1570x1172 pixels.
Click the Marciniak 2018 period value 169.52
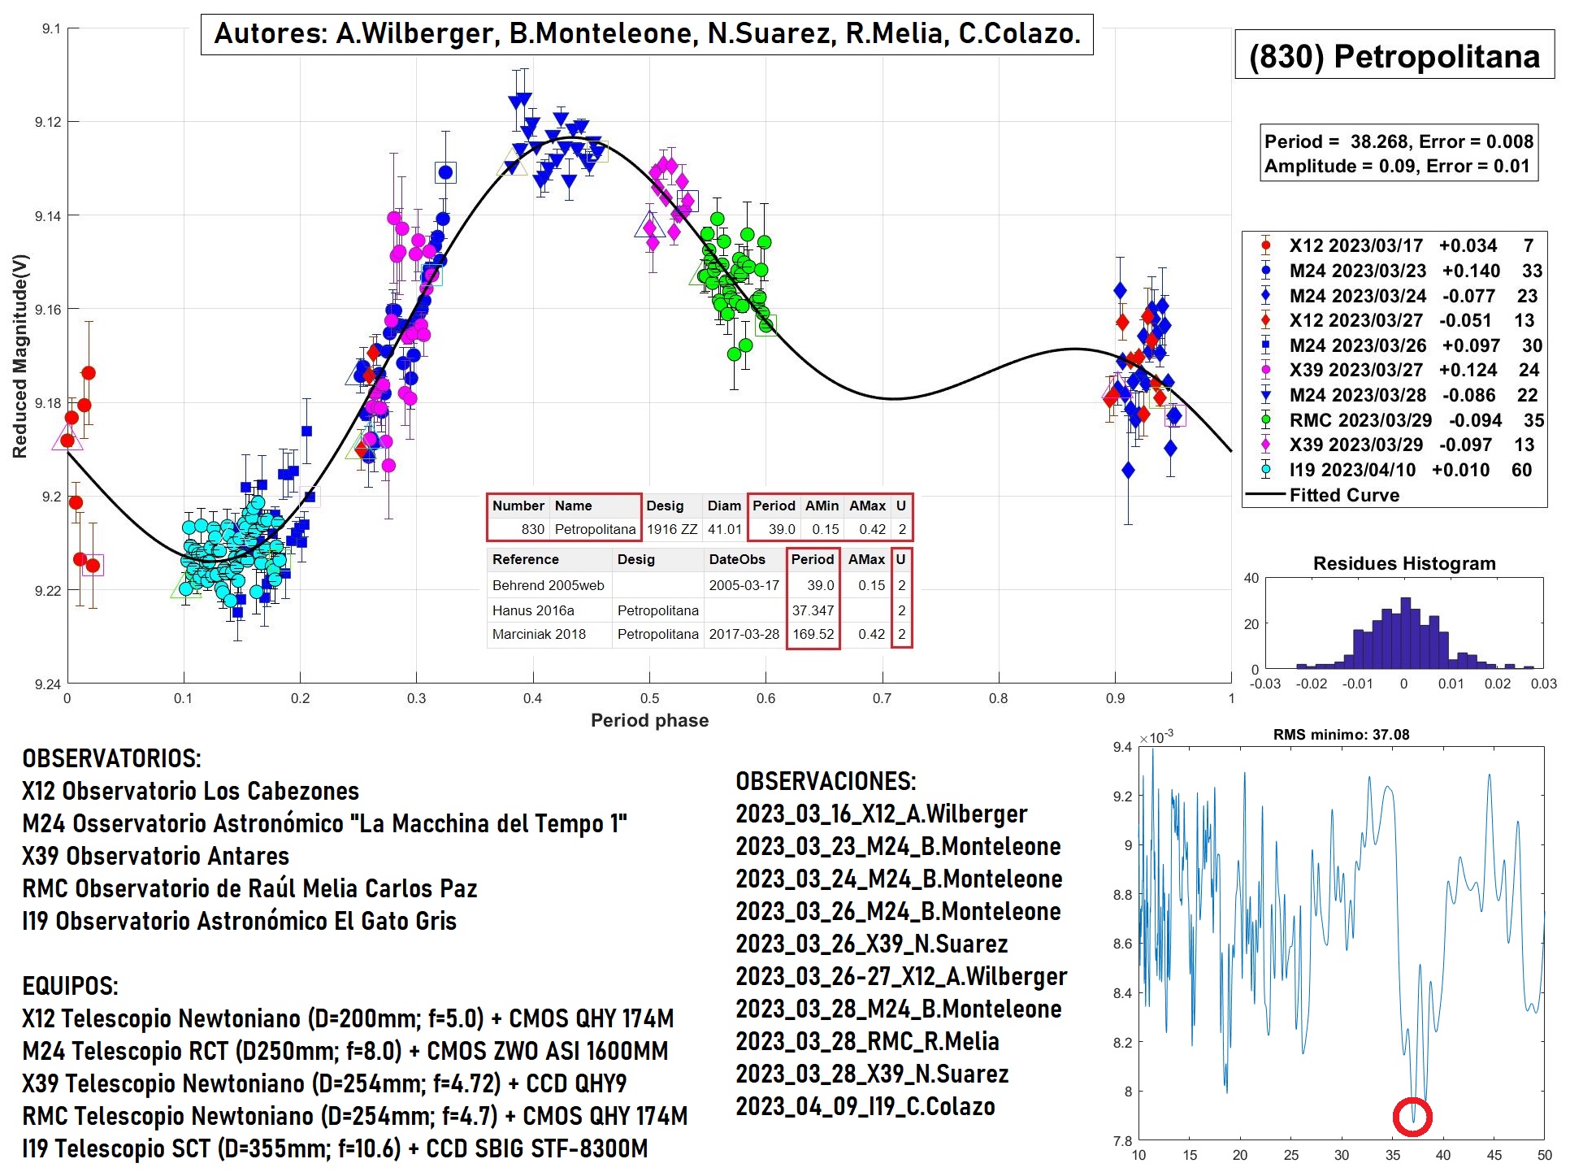[x=813, y=634]
